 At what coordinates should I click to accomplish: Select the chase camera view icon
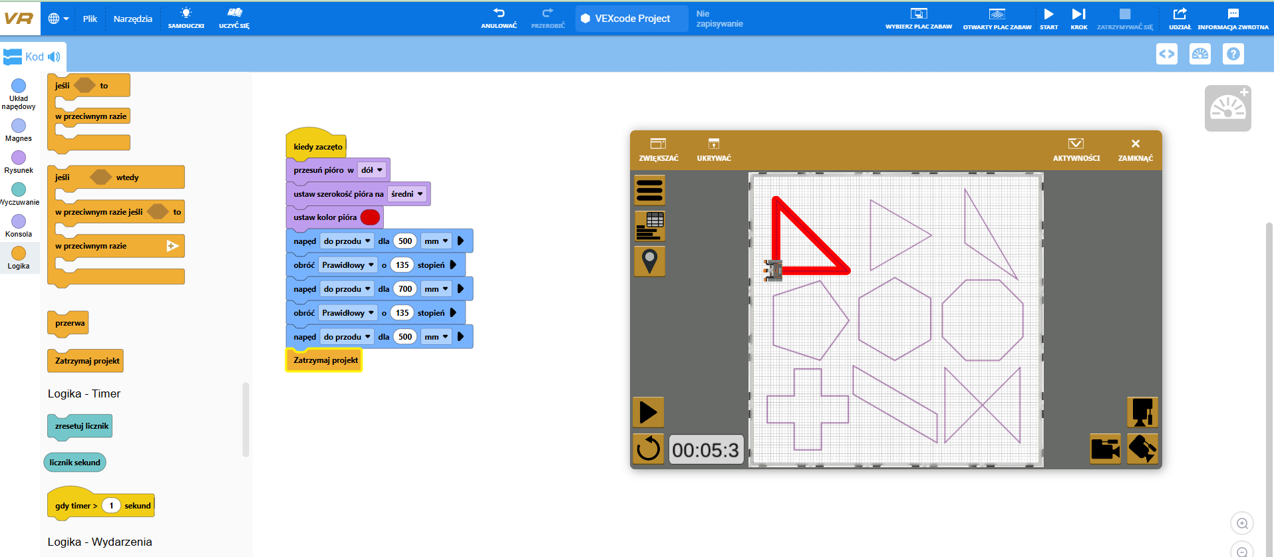point(1105,449)
